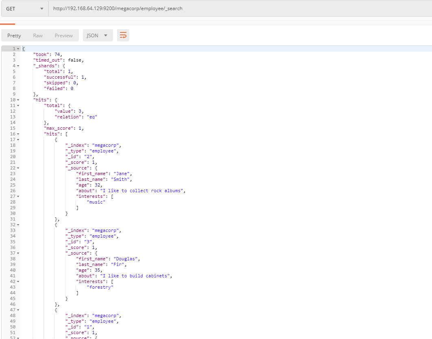This screenshot has height=339, width=432.
Task: Click line number 40 in the gutter
Action: tap(13, 270)
